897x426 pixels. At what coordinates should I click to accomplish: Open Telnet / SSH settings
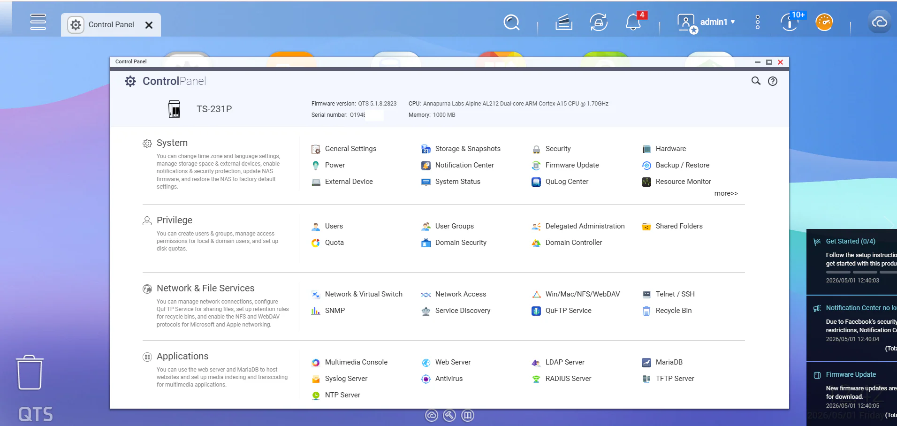click(x=669, y=294)
